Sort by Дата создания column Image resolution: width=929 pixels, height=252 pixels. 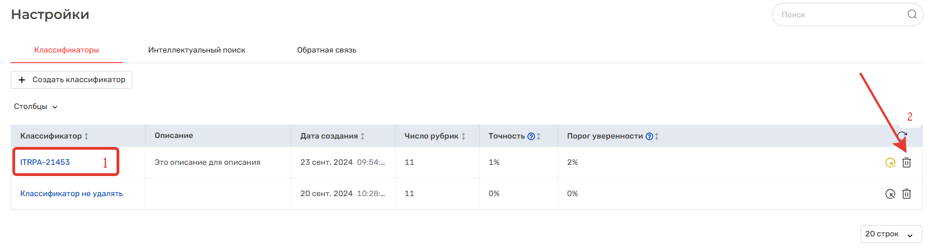click(x=363, y=136)
